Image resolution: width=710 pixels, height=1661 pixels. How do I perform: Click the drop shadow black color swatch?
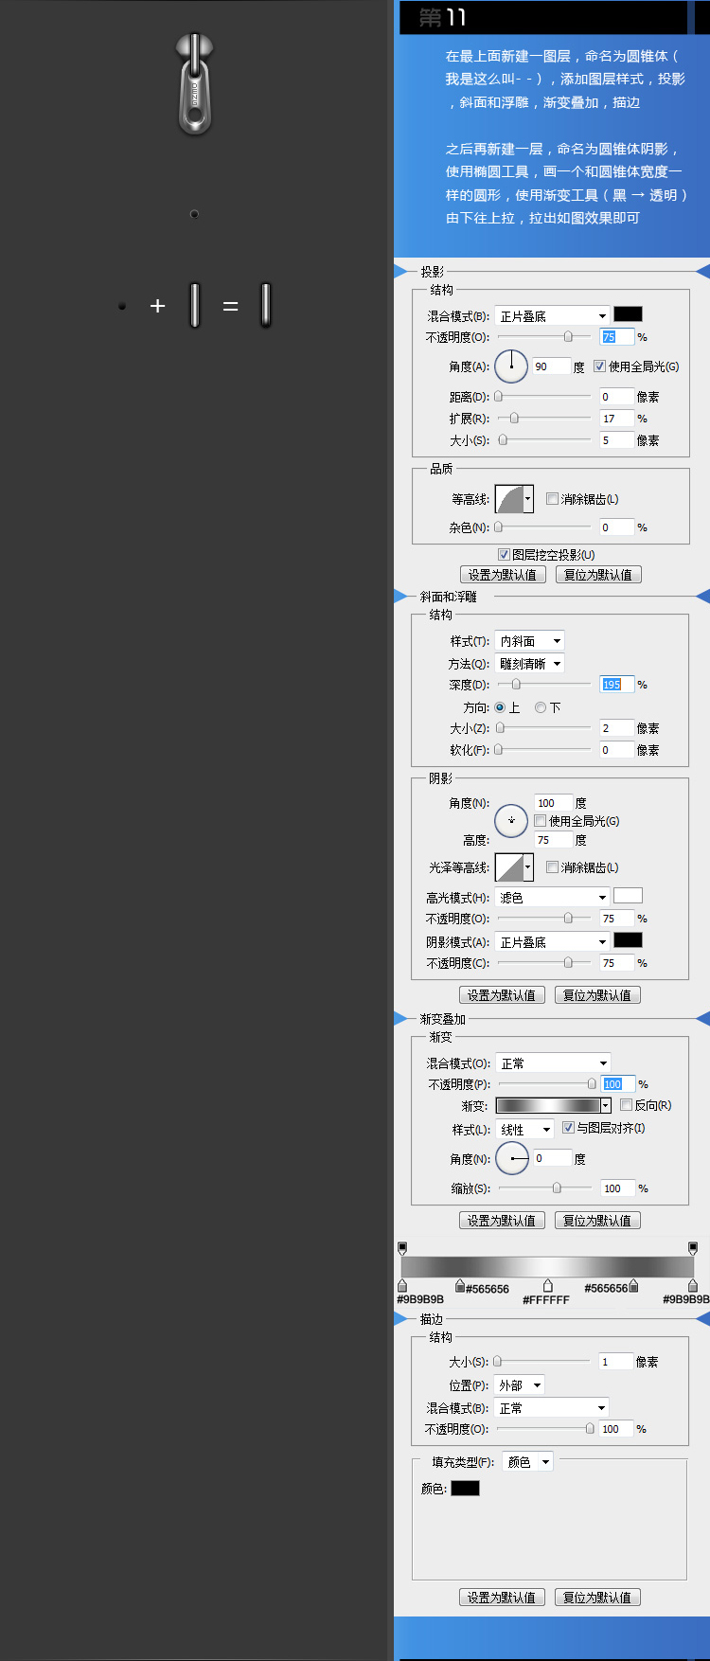[x=628, y=314]
